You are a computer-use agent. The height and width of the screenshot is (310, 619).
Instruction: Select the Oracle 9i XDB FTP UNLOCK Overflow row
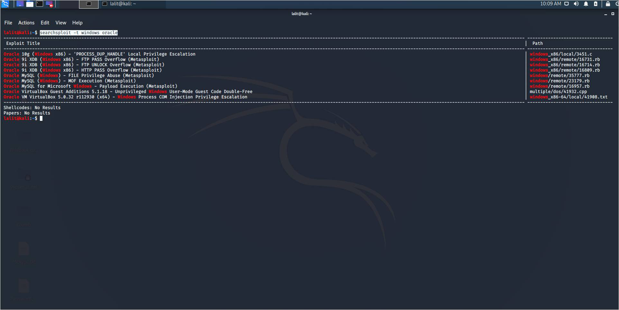pyautogui.click(x=84, y=65)
